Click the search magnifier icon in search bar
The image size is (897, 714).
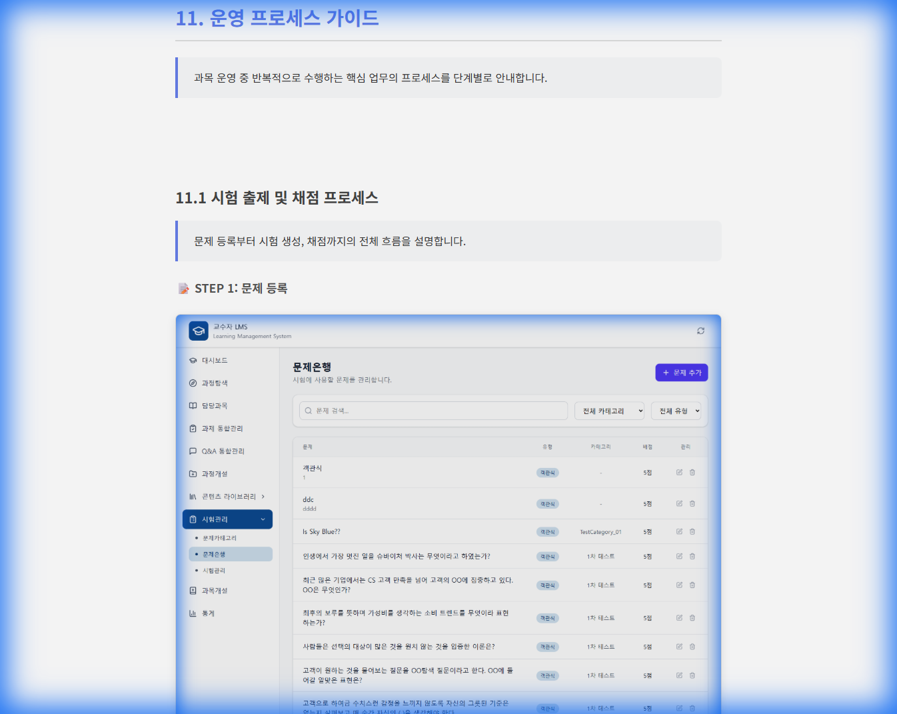(x=307, y=411)
